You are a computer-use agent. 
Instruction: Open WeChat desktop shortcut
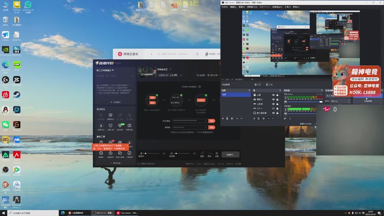[x=5, y=126]
